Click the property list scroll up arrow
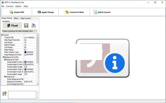 [x=37, y=35]
